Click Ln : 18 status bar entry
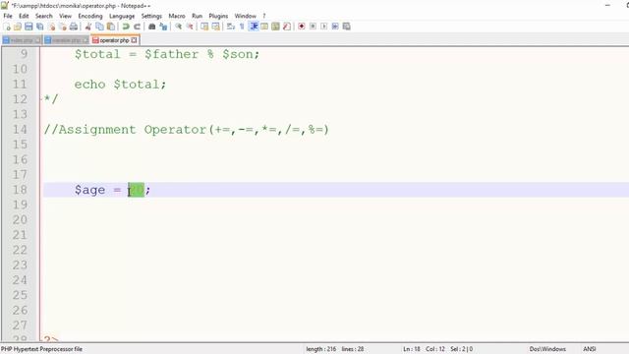Image resolution: width=629 pixels, height=354 pixels. pos(412,349)
